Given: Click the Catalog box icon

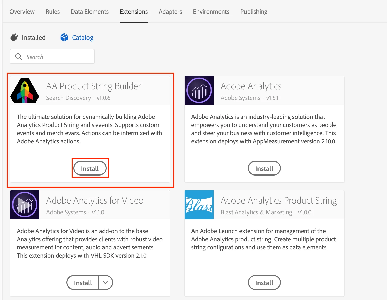Looking at the screenshot, I should [64, 37].
